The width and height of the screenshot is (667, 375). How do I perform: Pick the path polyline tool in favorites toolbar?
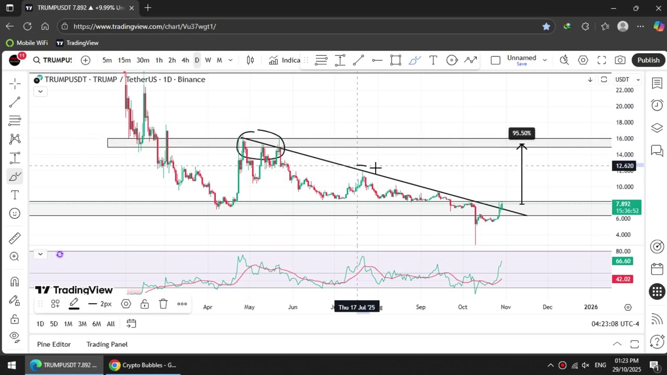point(471,60)
